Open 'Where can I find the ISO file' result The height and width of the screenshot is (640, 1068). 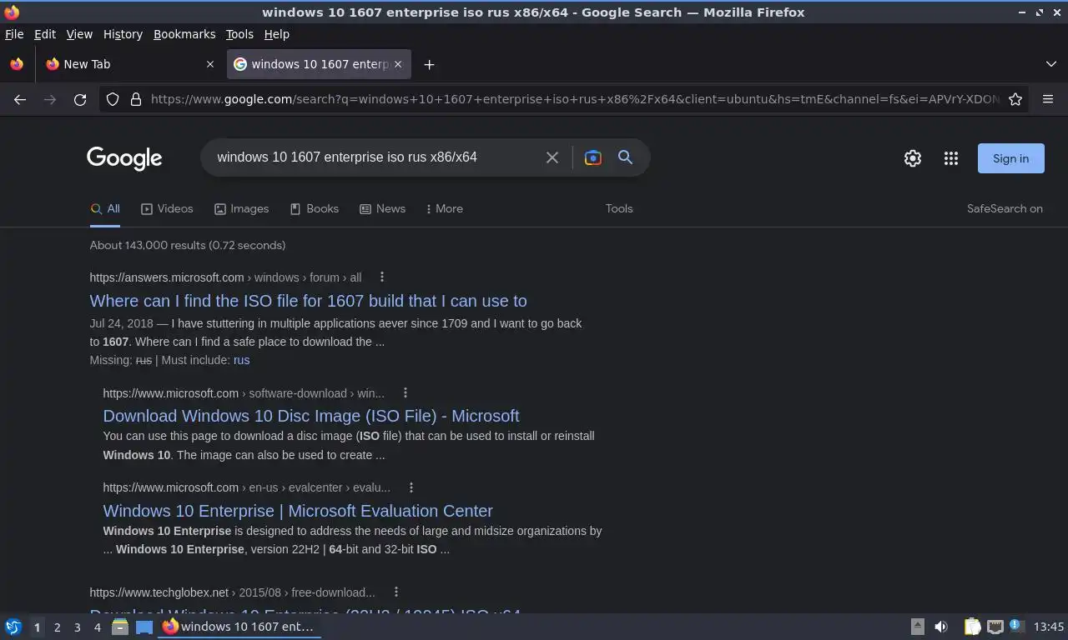[309, 301]
